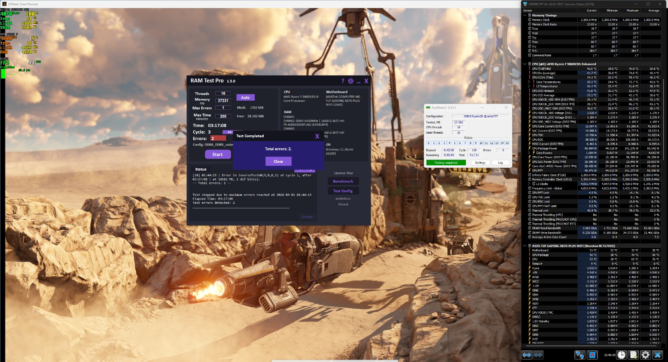Close the Test Completed popup with the X
This screenshot has height=362, width=668.
click(x=317, y=136)
